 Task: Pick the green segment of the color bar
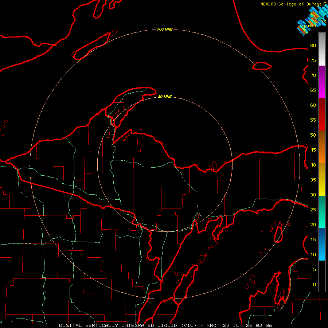point(322,212)
